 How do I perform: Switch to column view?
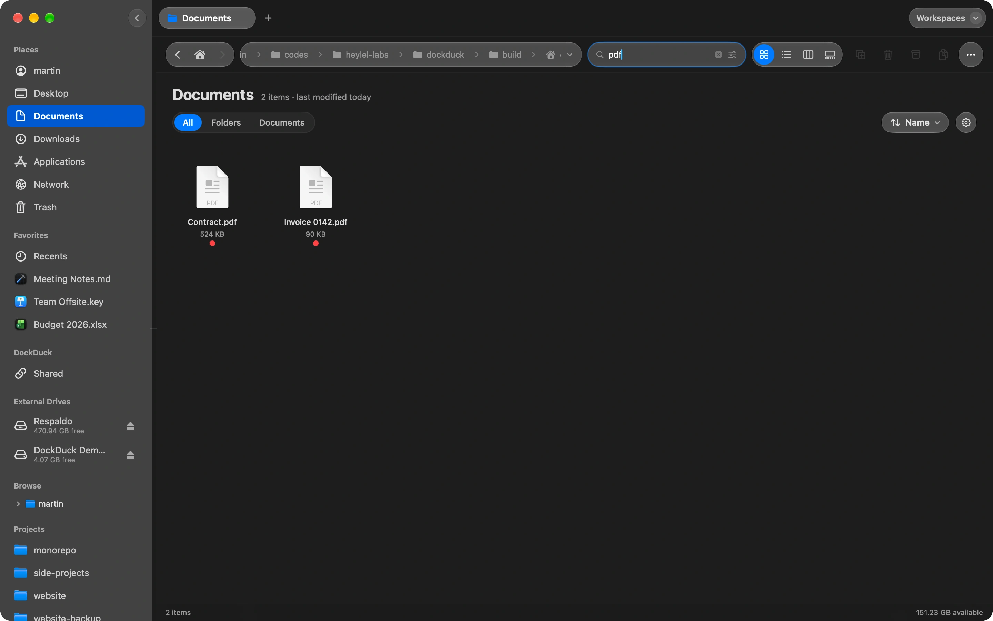[808, 55]
